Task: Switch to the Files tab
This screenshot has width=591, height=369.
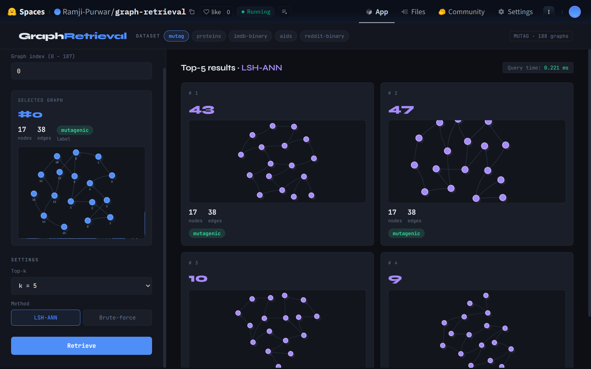Action: click(413, 12)
